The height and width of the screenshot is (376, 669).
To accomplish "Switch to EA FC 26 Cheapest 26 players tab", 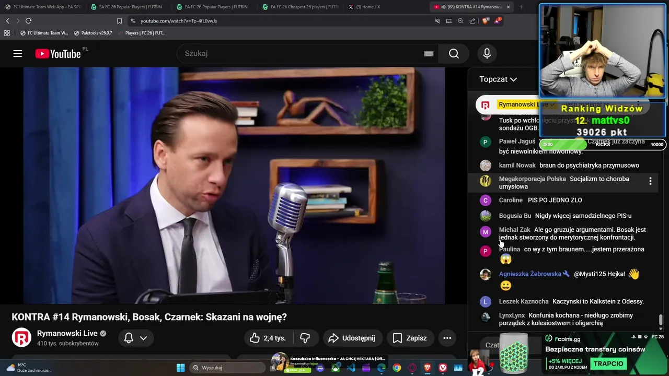I will [300, 7].
